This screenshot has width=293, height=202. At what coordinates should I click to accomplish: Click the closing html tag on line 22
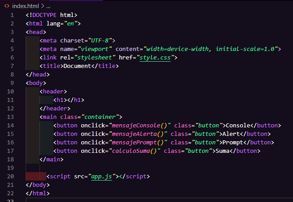(38, 193)
